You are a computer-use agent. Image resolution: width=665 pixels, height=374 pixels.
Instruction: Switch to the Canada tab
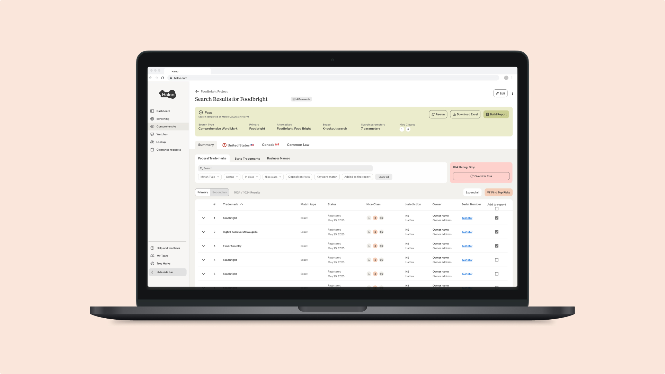270,145
